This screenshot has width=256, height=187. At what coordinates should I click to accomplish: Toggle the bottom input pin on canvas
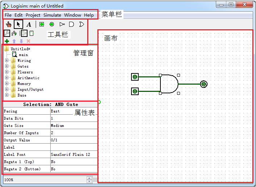[x=135, y=92]
